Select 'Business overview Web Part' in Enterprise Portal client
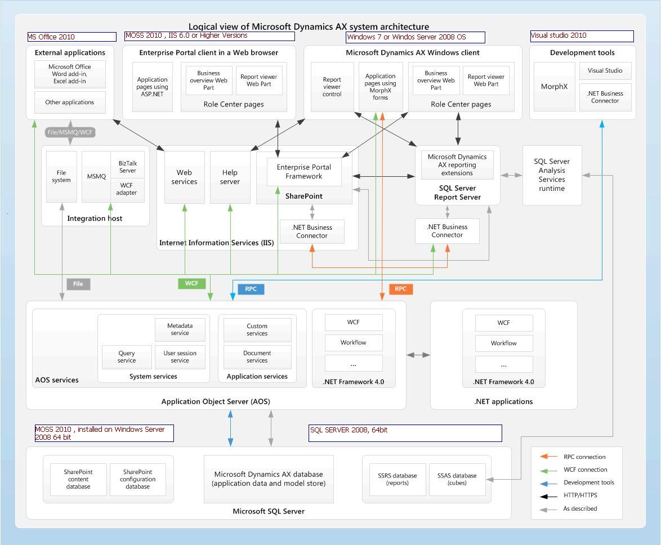The height and width of the screenshot is (545, 661). [209, 80]
